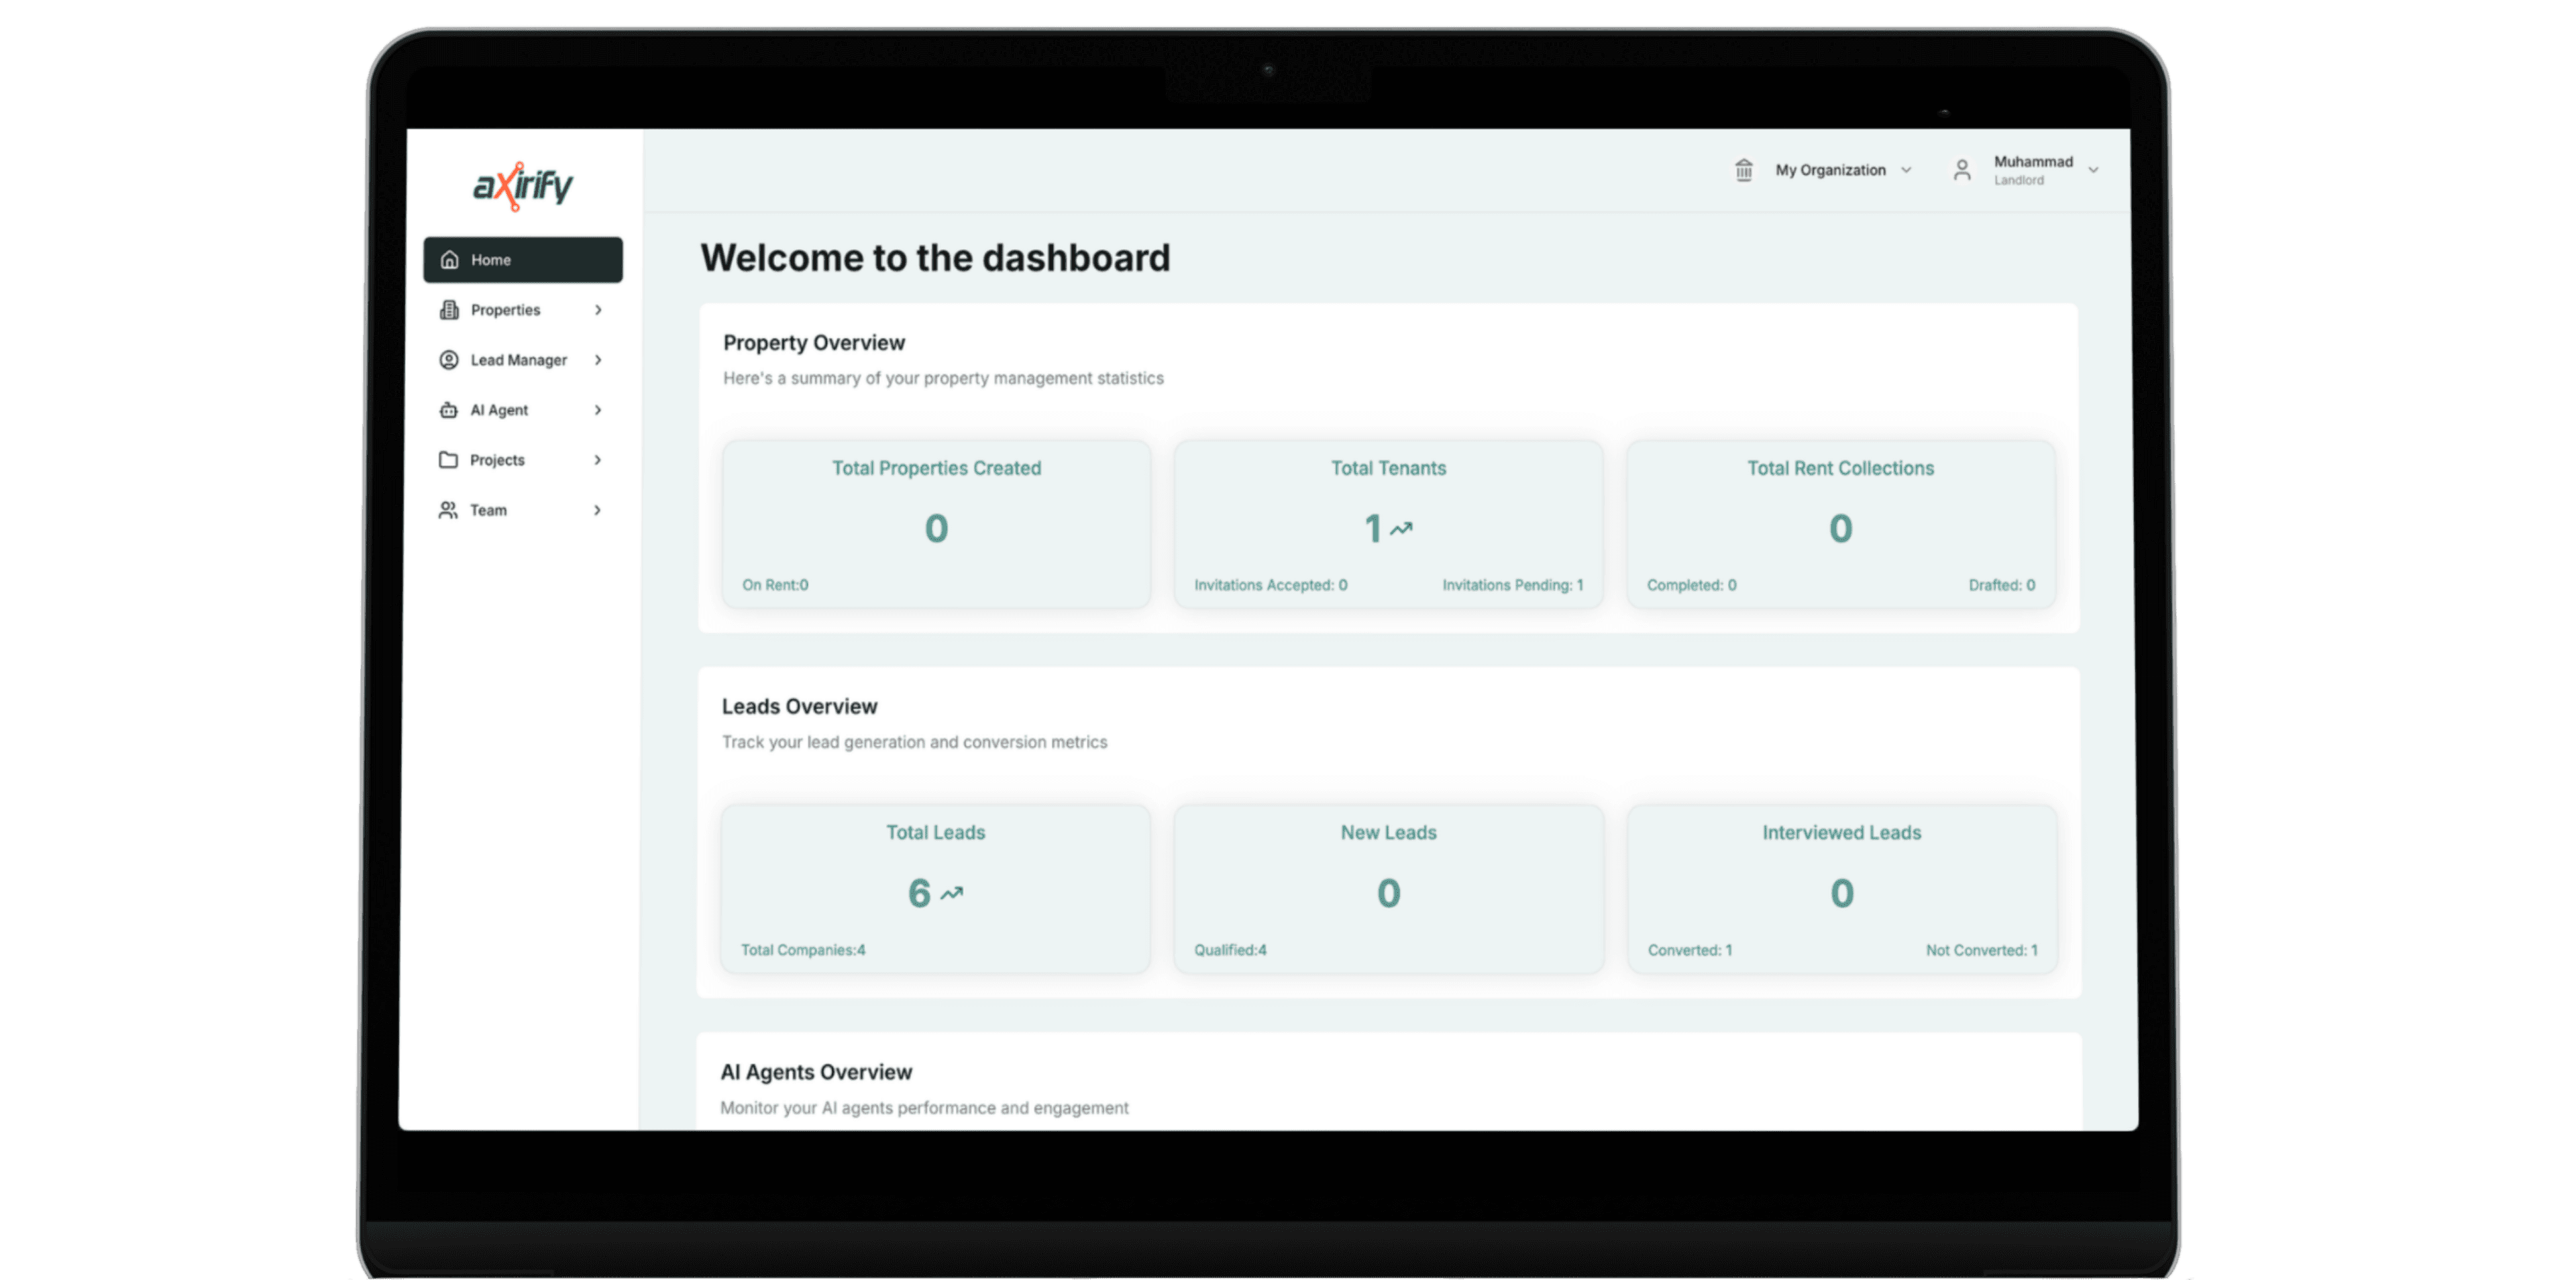Click the user profile avatar icon
Image resolution: width=2576 pixels, height=1280 pixels.
pyautogui.click(x=1962, y=171)
